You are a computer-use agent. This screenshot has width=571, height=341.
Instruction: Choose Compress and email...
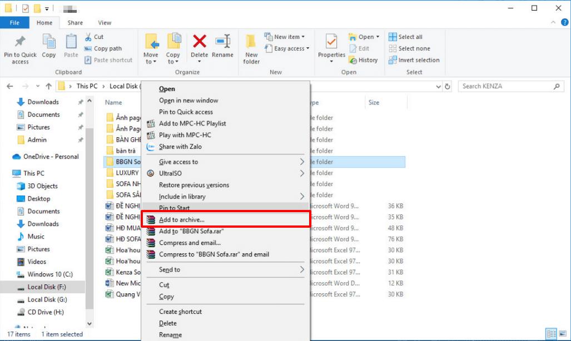point(225,243)
